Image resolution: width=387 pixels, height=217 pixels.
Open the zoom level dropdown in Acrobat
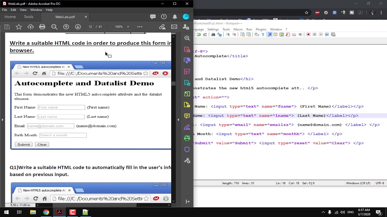128,27
